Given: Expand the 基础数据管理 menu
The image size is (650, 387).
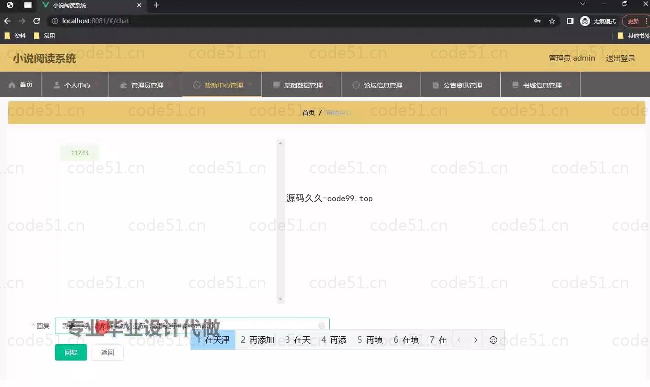Looking at the screenshot, I should [301, 85].
